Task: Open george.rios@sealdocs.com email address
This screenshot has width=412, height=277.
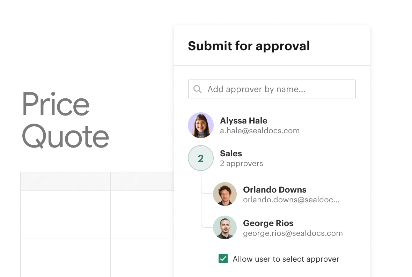Action: pos(293,233)
